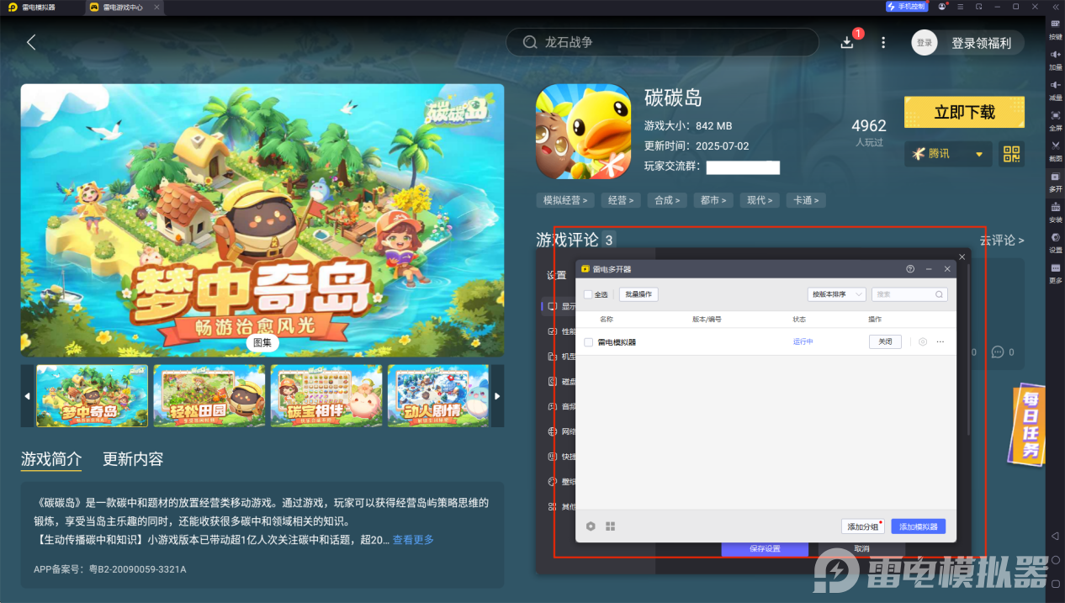Open the three-dot more menu for 雷电模拟器 row
1065x603 pixels.
coord(940,342)
